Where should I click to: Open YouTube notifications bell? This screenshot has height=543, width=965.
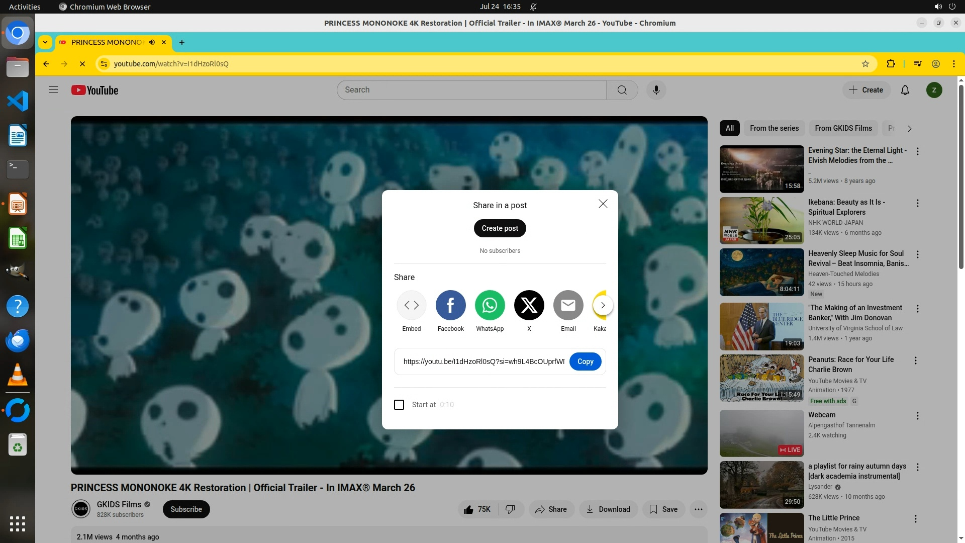click(905, 90)
